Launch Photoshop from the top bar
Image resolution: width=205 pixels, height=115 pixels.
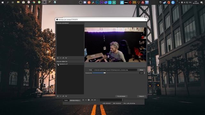[97, 2]
